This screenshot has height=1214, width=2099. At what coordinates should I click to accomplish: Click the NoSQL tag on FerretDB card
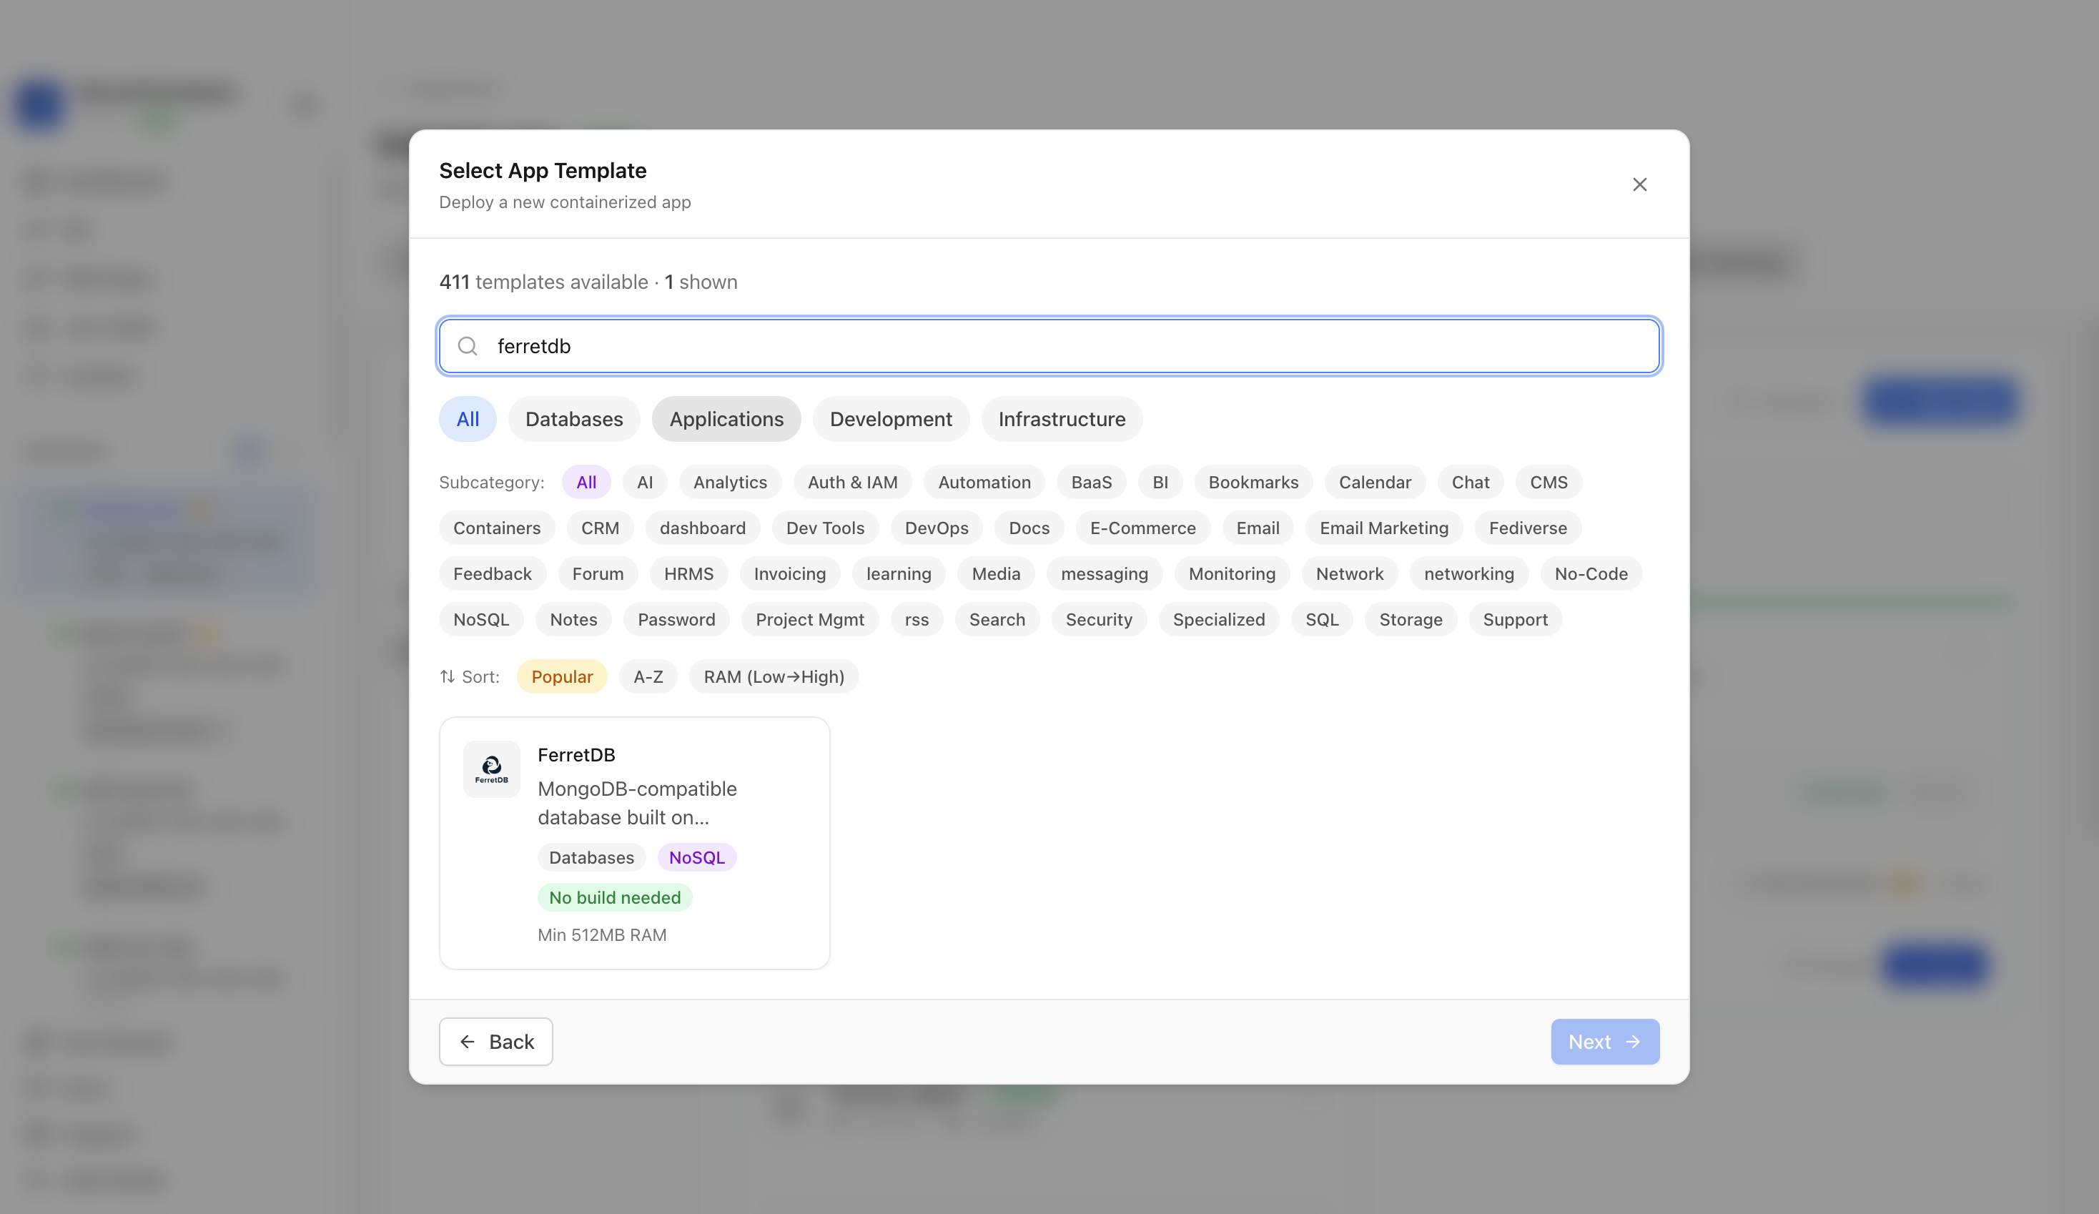click(x=696, y=857)
